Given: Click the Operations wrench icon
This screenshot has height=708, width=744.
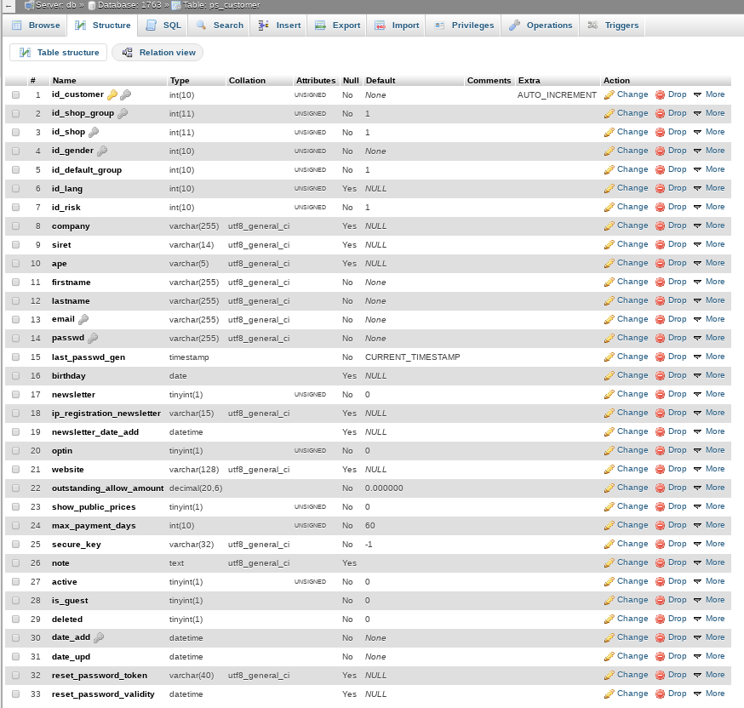Looking at the screenshot, I should click(514, 26).
